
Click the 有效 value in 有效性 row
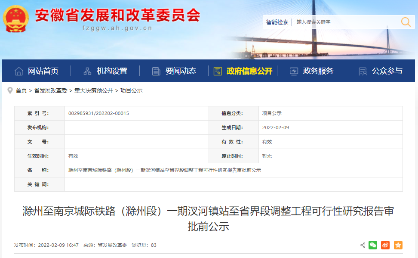(267, 142)
